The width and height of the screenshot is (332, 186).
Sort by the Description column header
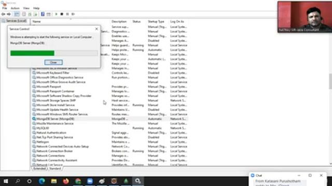pyautogui.click(x=119, y=22)
